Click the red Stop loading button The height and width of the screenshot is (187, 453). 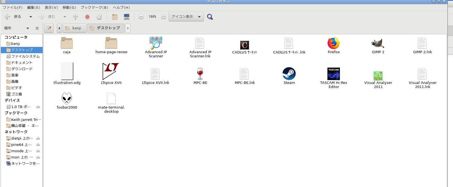click(87, 17)
